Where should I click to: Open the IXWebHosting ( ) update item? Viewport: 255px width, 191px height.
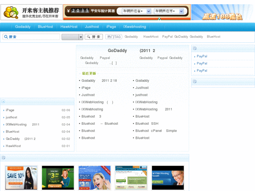(x=97, y=102)
